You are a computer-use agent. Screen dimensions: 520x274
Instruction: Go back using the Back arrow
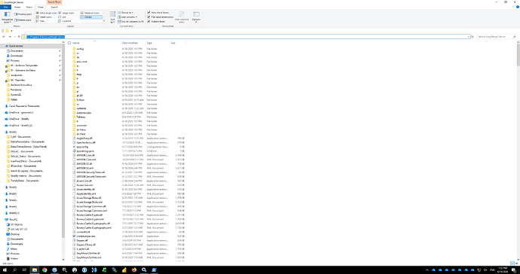pyautogui.click(x=4, y=37)
